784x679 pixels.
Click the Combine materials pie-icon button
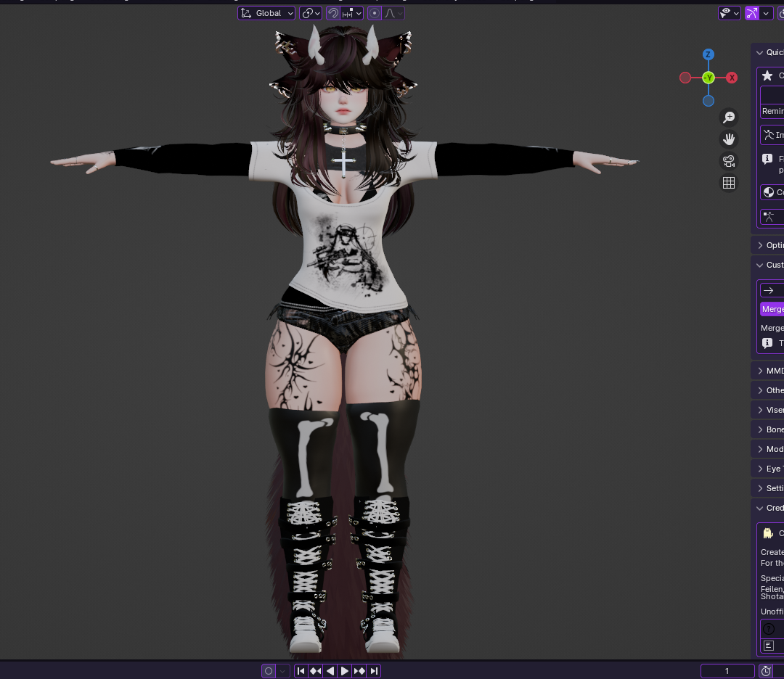pos(772,192)
